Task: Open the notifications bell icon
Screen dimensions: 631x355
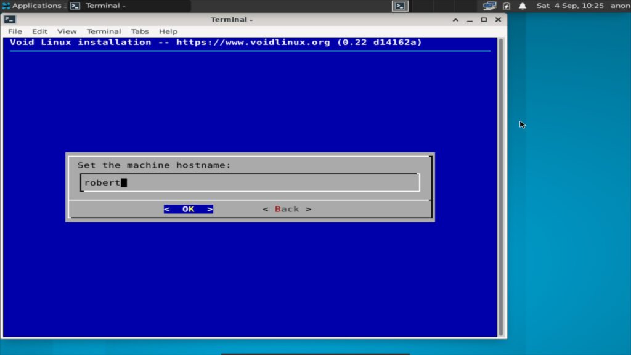Action: point(523,6)
